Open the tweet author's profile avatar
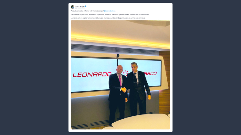 pyautogui.click(x=72, y=7)
